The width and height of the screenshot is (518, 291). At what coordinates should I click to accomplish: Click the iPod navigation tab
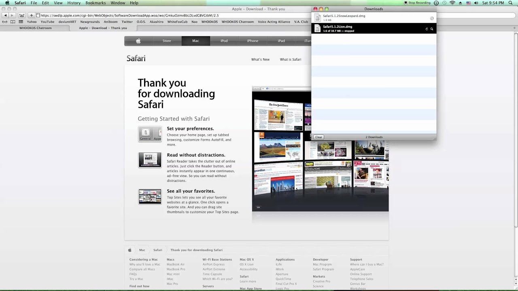224,41
